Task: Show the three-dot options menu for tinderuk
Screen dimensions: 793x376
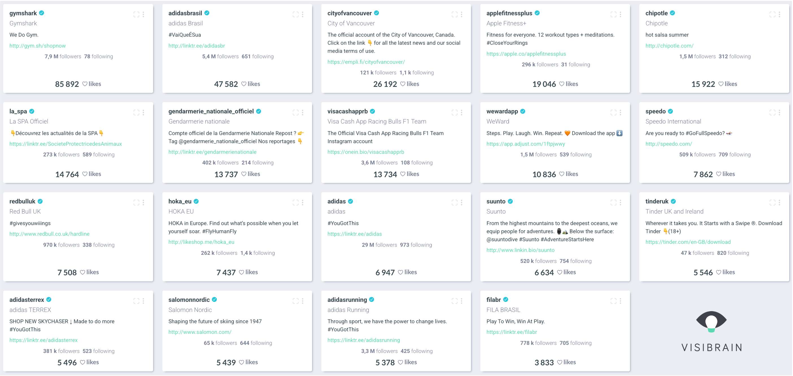Action: [x=779, y=203]
